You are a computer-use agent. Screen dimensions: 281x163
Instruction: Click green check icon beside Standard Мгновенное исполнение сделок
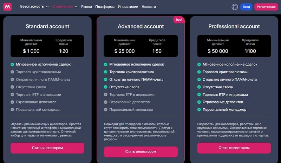(x=12, y=64)
